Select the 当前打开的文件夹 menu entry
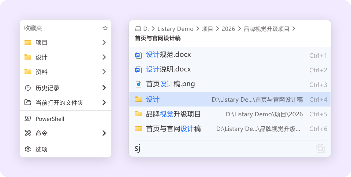 pyautogui.click(x=65, y=103)
